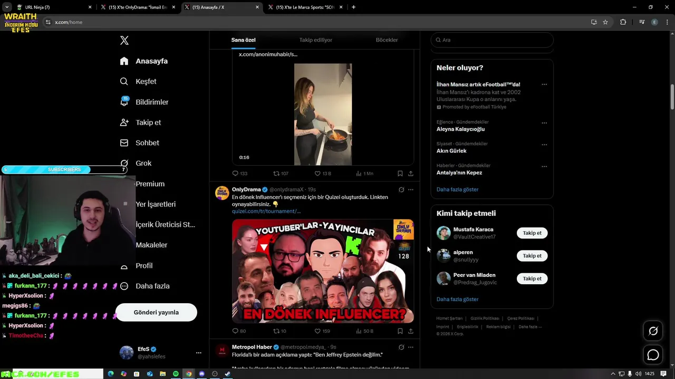Open Discord from taskbar
The height and width of the screenshot is (379, 675).
(202, 374)
